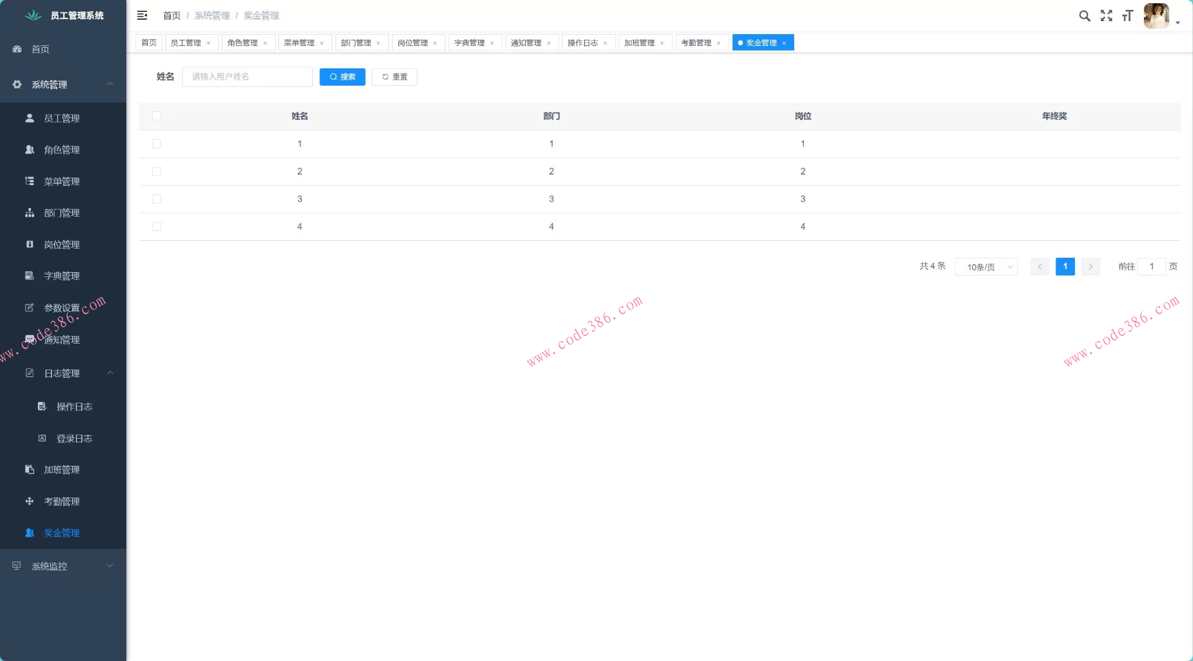The height and width of the screenshot is (661, 1193).
Task: Click the 重置 reset button
Action: (x=395, y=77)
